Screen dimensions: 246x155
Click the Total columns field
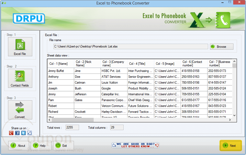(117, 127)
